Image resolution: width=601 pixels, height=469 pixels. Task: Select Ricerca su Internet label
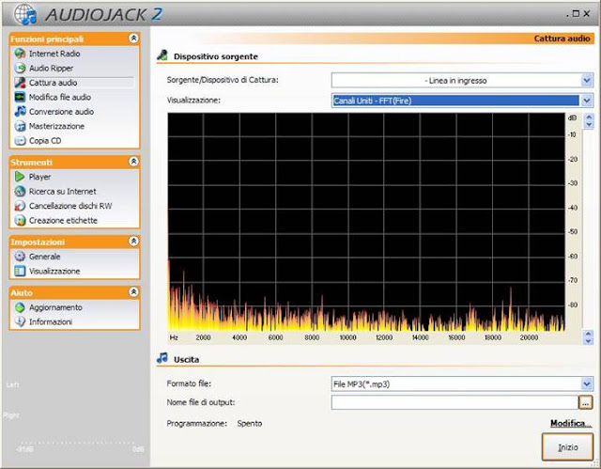point(63,192)
